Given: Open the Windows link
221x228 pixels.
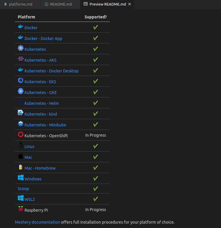Looking at the screenshot, I should 33,179.
